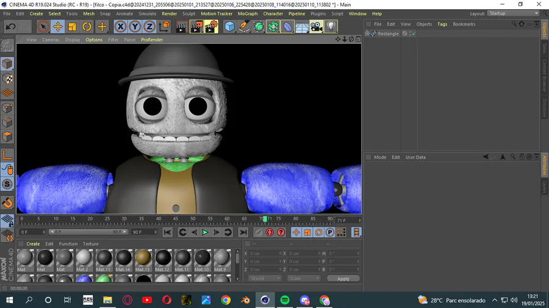Image resolution: width=549 pixels, height=308 pixels.
Task: Toggle Scale keyframe recording button
Action: pos(307,233)
